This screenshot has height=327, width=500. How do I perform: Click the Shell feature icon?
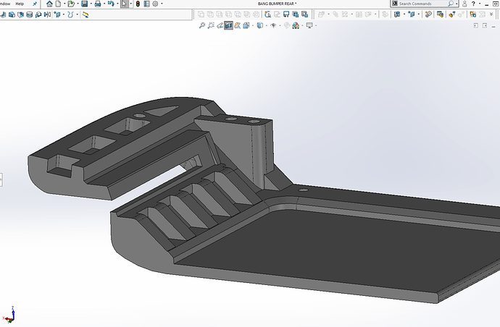click(21, 14)
